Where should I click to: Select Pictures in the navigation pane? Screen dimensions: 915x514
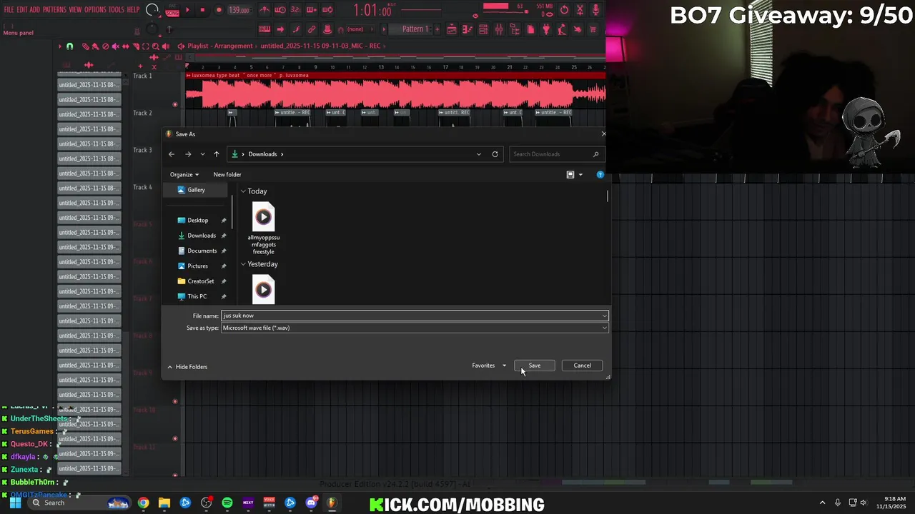pyautogui.click(x=197, y=266)
